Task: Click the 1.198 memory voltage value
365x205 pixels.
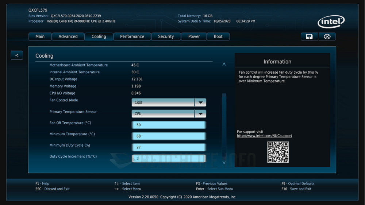Action: (x=136, y=86)
